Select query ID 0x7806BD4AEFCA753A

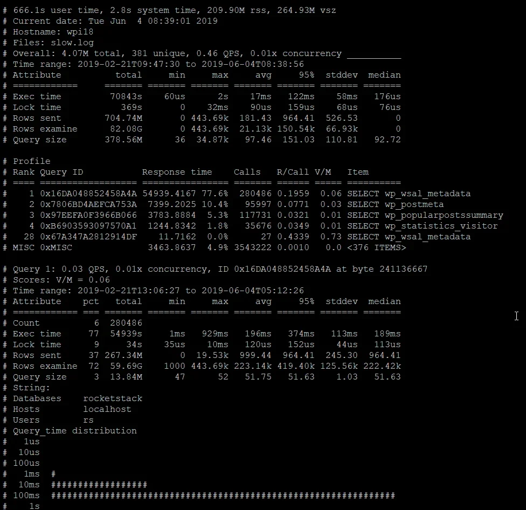(x=88, y=204)
